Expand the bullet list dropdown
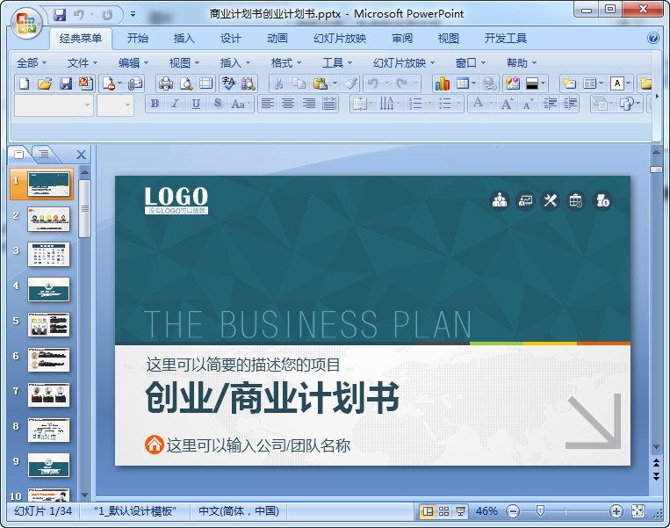Viewport: 670px width, 528px height. [458, 104]
